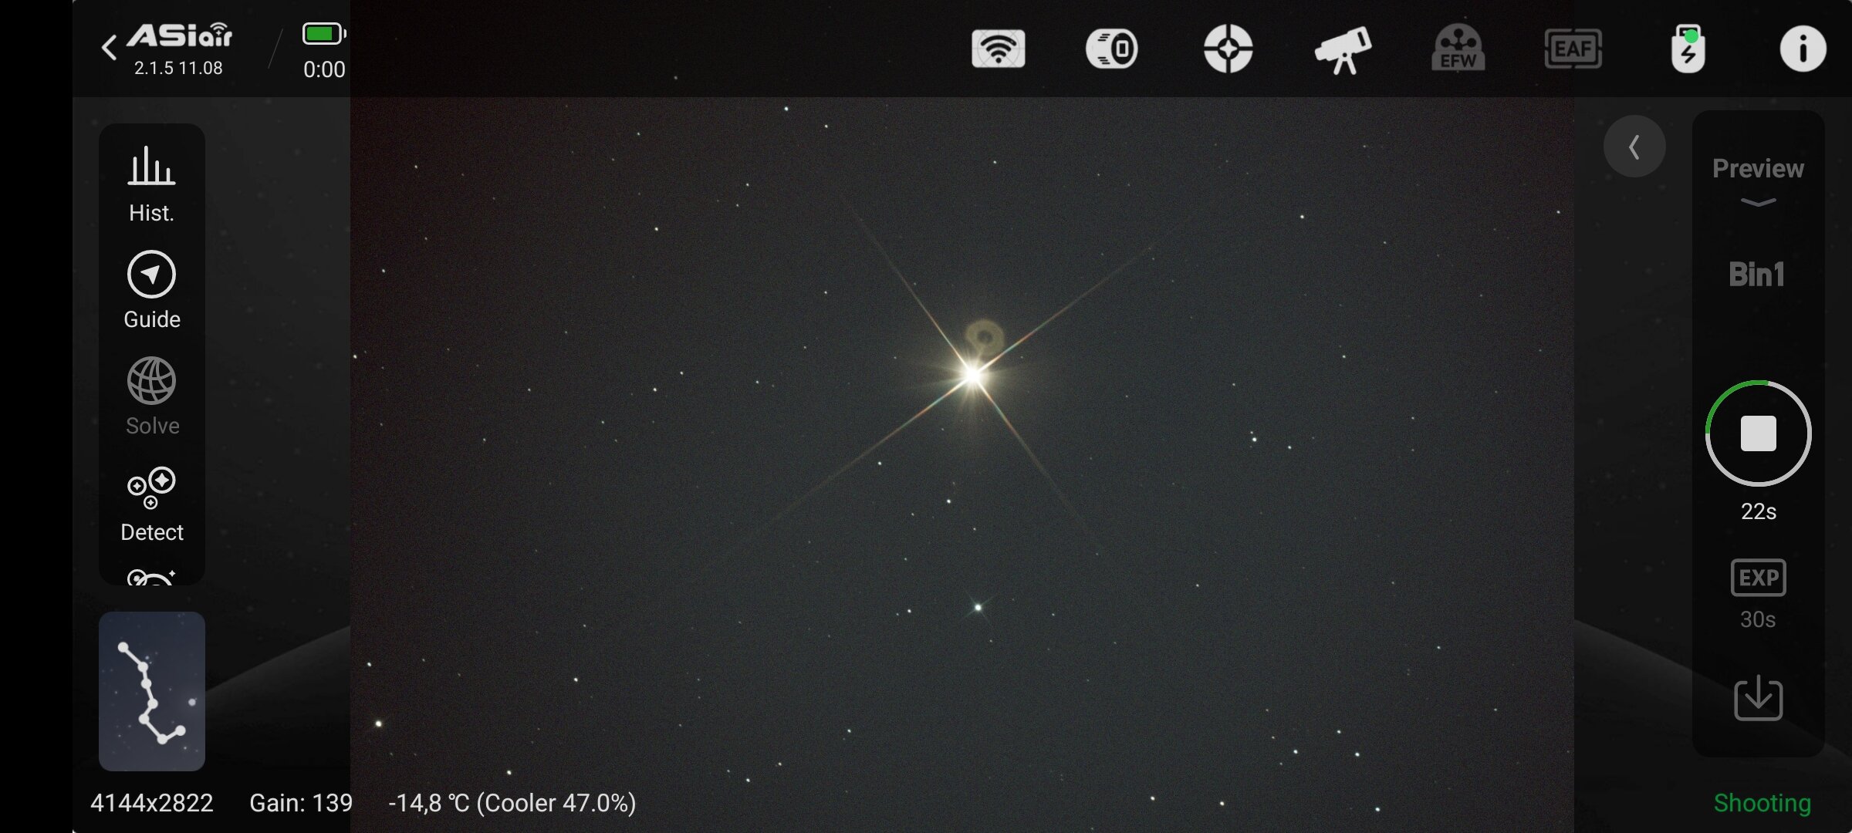The height and width of the screenshot is (833, 1852).
Task: Change the Bin1 binning setting
Action: pyautogui.click(x=1757, y=275)
